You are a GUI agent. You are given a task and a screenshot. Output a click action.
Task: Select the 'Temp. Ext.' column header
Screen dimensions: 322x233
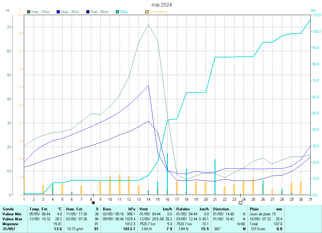pyautogui.click(x=39, y=209)
